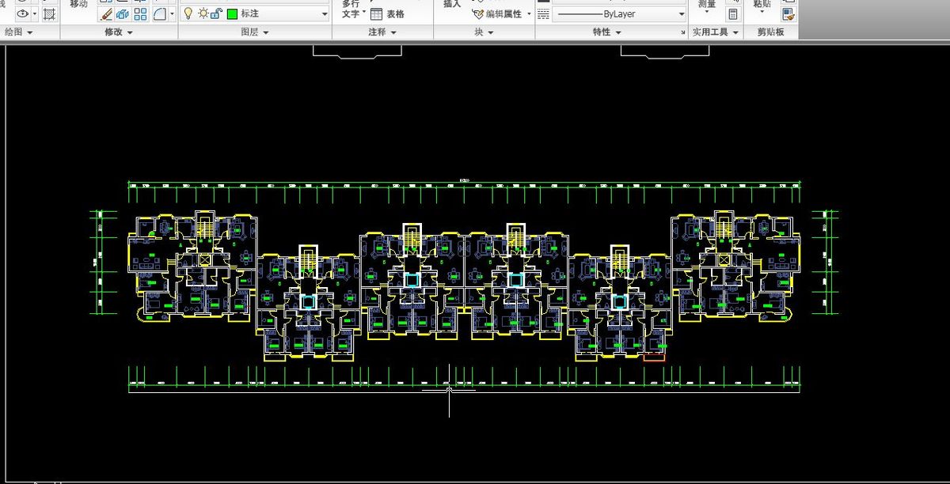
Task: Expand the 图层 panel title
Action: tap(255, 32)
